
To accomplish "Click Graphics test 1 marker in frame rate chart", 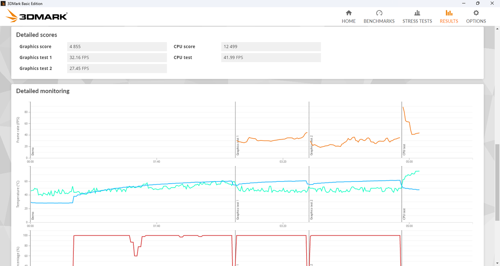I will click(238, 146).
